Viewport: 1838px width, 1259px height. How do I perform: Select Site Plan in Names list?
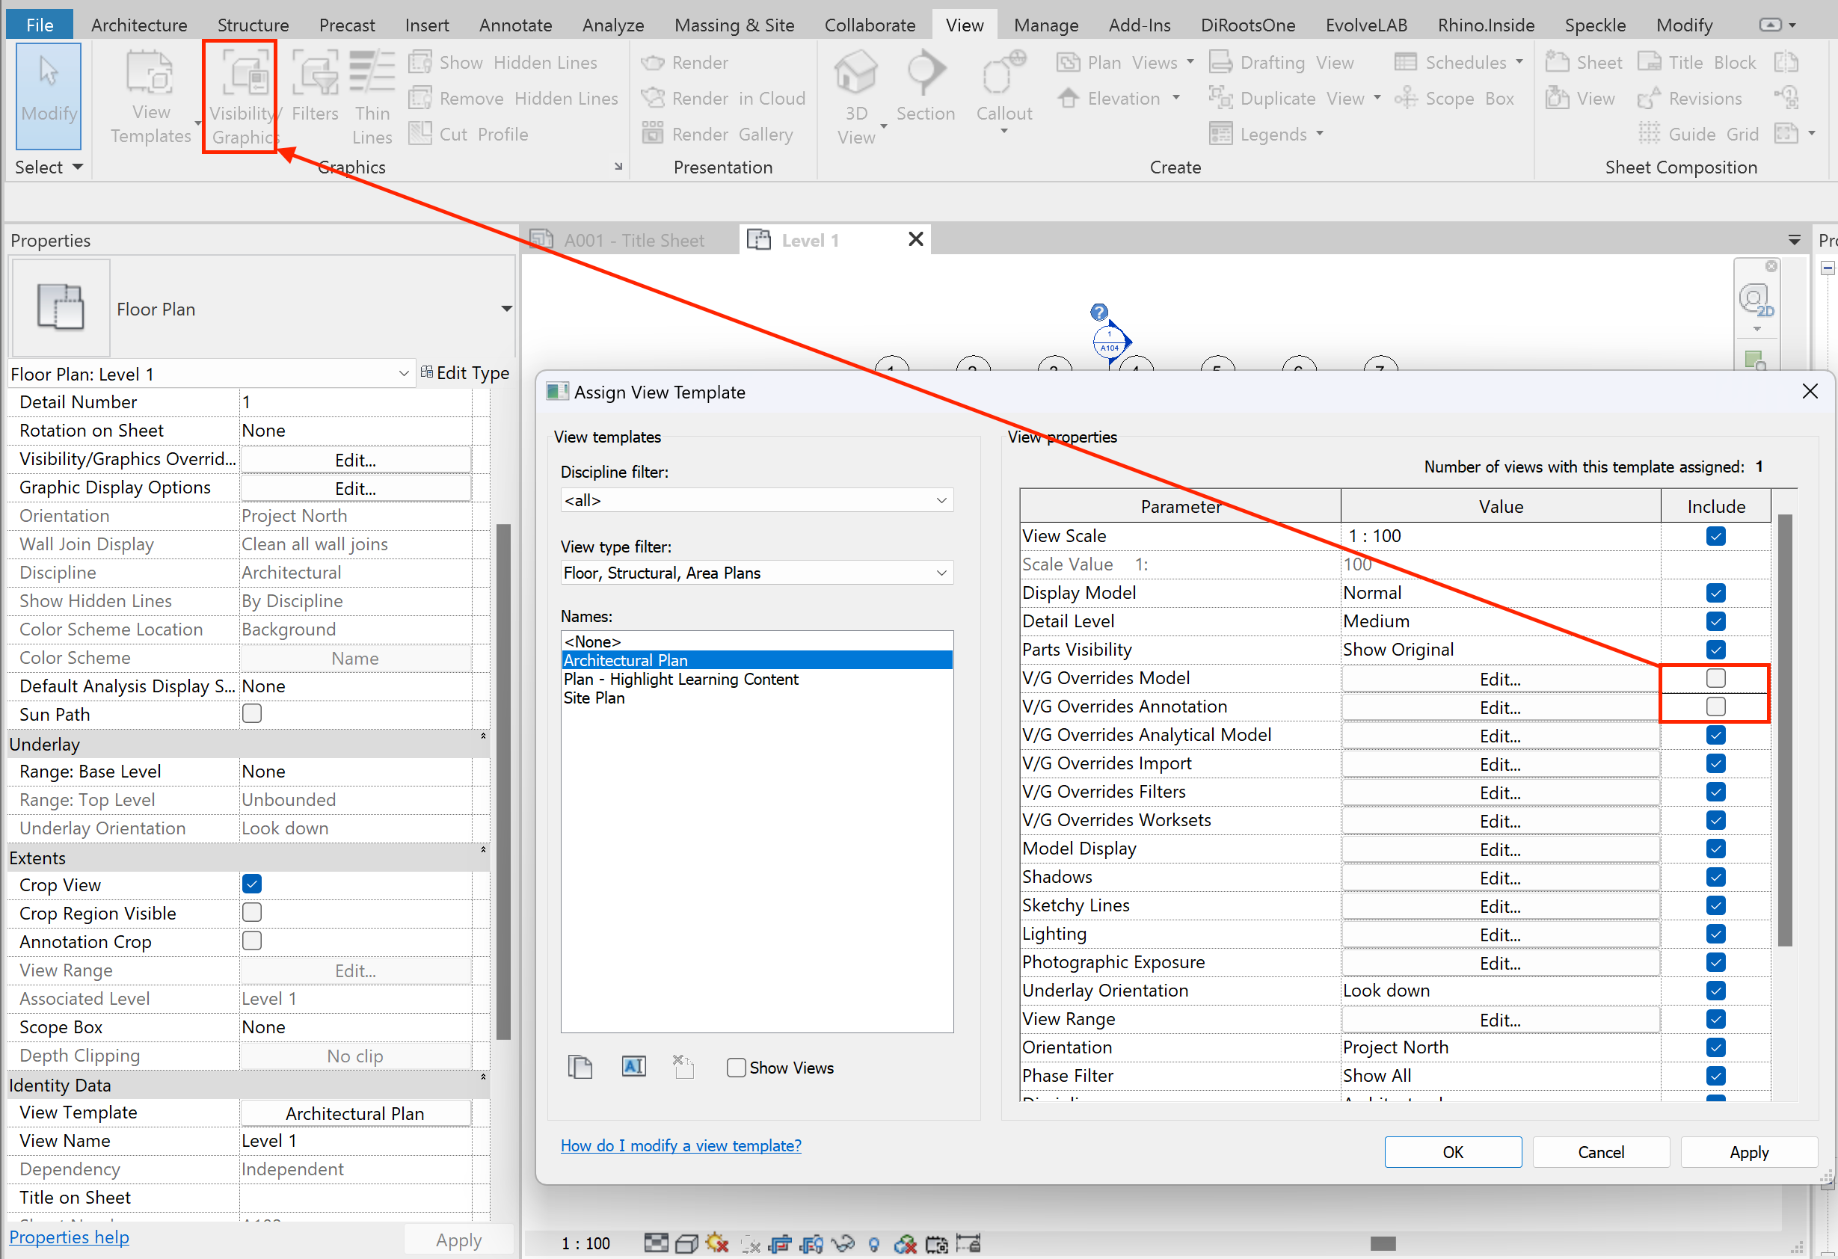[x=594, y=698]
